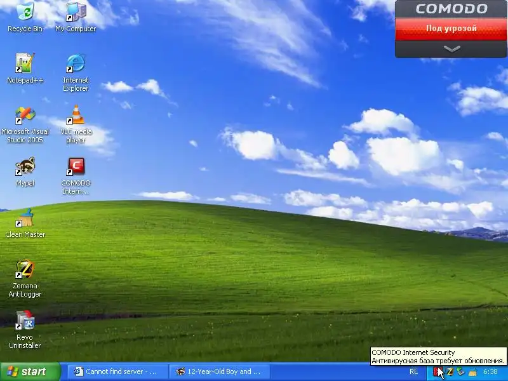Image resolution: width=508 pixels, height=381 pixels.
Task: Select the Zemana AntiLogger desktop shortcut
Action: [25, 278]
